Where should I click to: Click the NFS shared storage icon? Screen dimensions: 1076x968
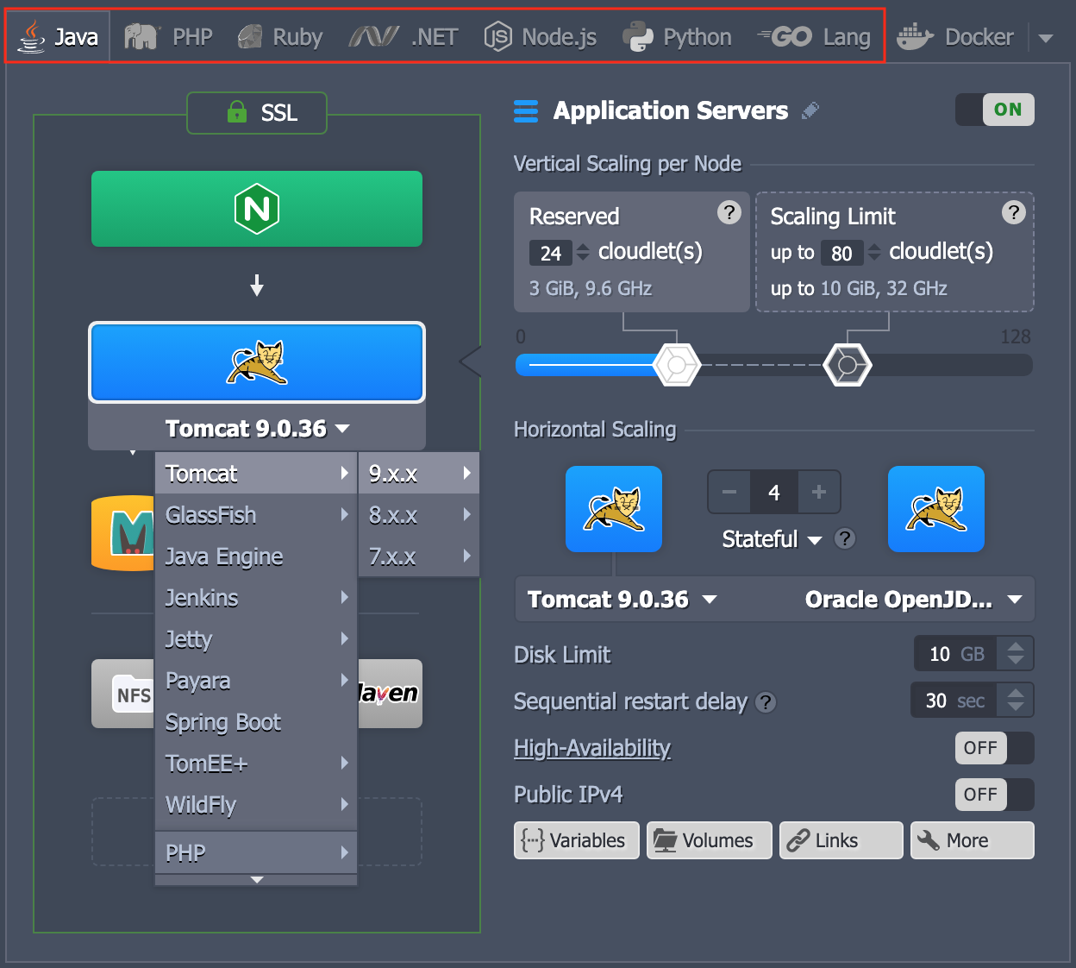pos(123,694)
